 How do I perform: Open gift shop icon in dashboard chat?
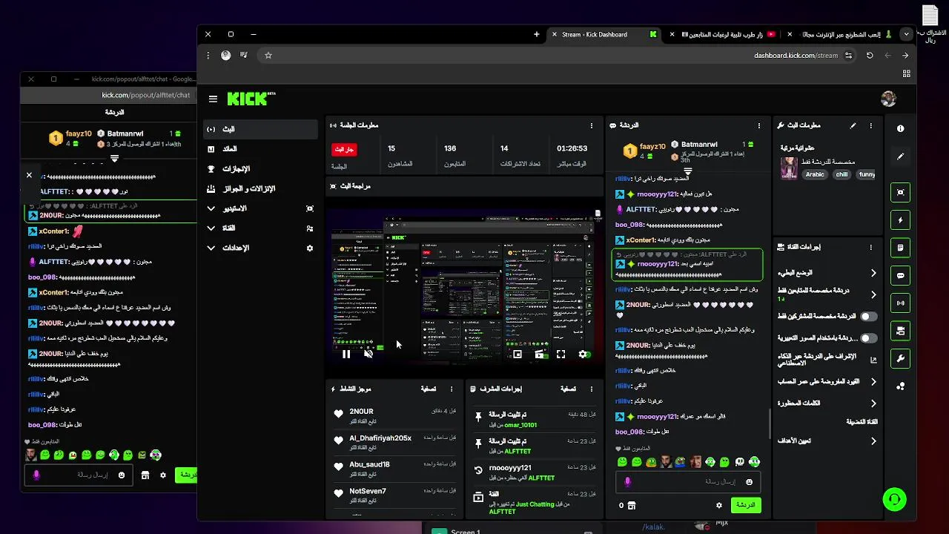click(631, 505)
